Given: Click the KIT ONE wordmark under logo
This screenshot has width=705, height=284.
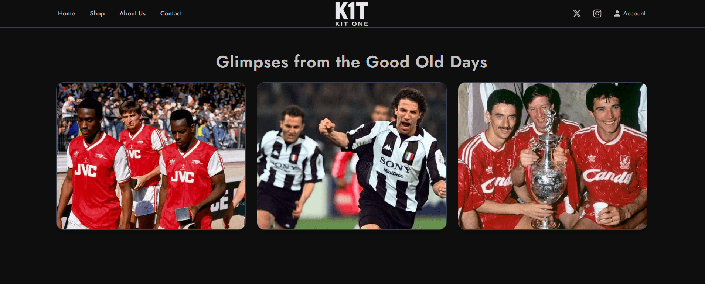Looking at the screenshot, I should (x=351, y=24).
